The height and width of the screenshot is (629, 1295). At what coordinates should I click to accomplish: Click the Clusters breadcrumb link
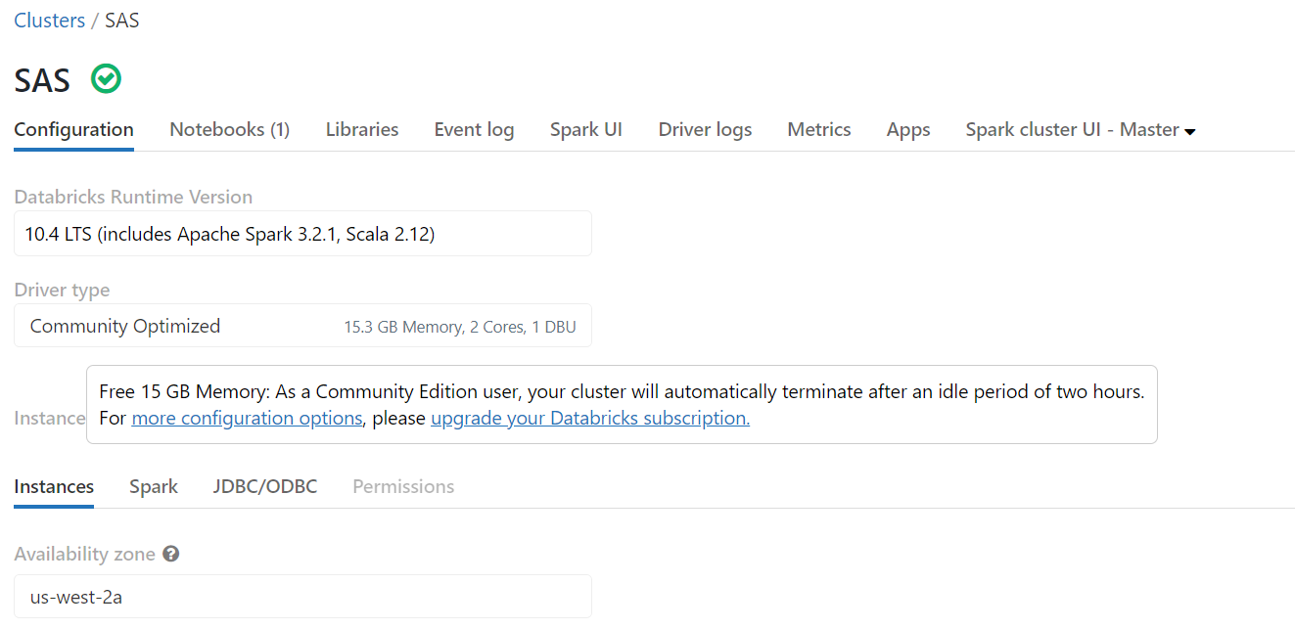tap(49, 20)
